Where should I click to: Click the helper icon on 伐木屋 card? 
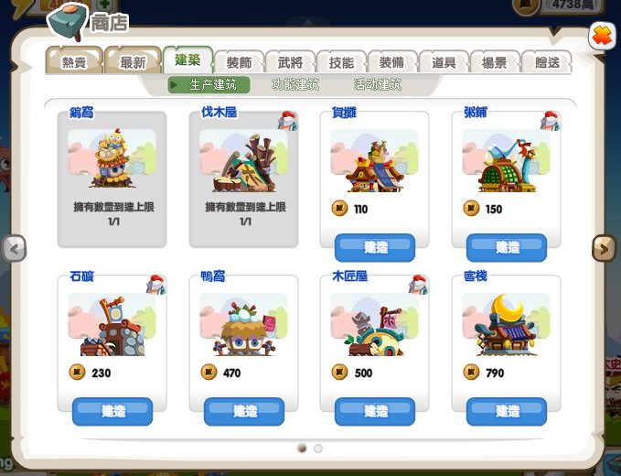tap(287, 121)
